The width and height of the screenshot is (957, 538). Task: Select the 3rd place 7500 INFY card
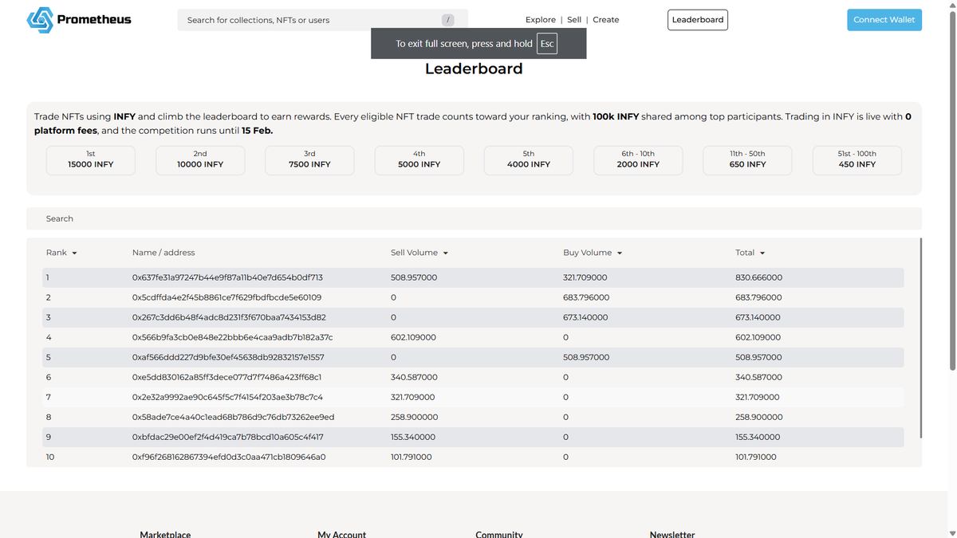(x=309, y=160)
